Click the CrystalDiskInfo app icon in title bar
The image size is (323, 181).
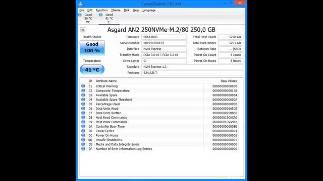click(x=80, y=4)
